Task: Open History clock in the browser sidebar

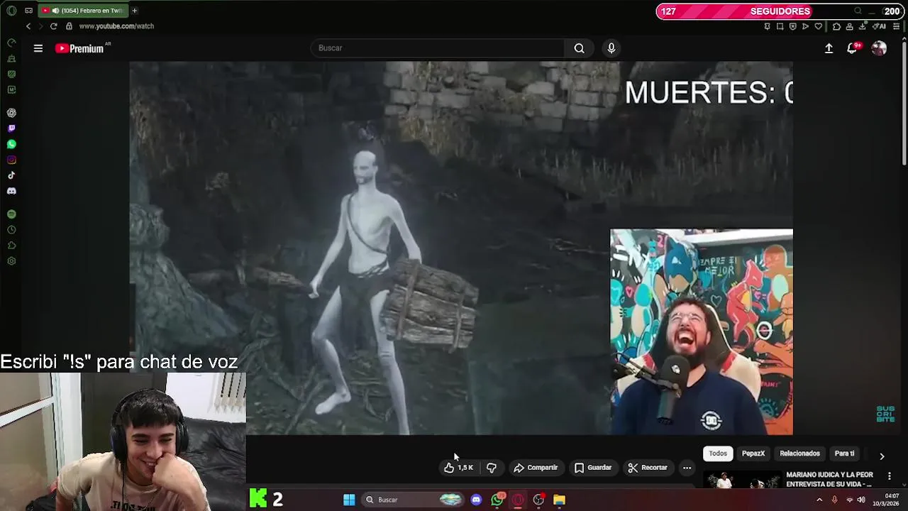Action: [x=11, y=230]
